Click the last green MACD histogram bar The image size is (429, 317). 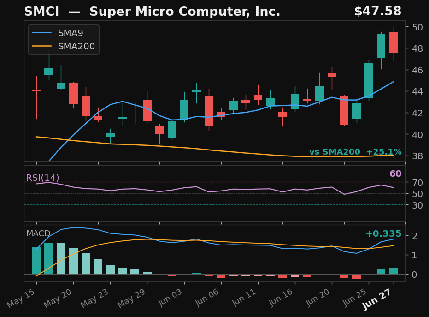394,271
